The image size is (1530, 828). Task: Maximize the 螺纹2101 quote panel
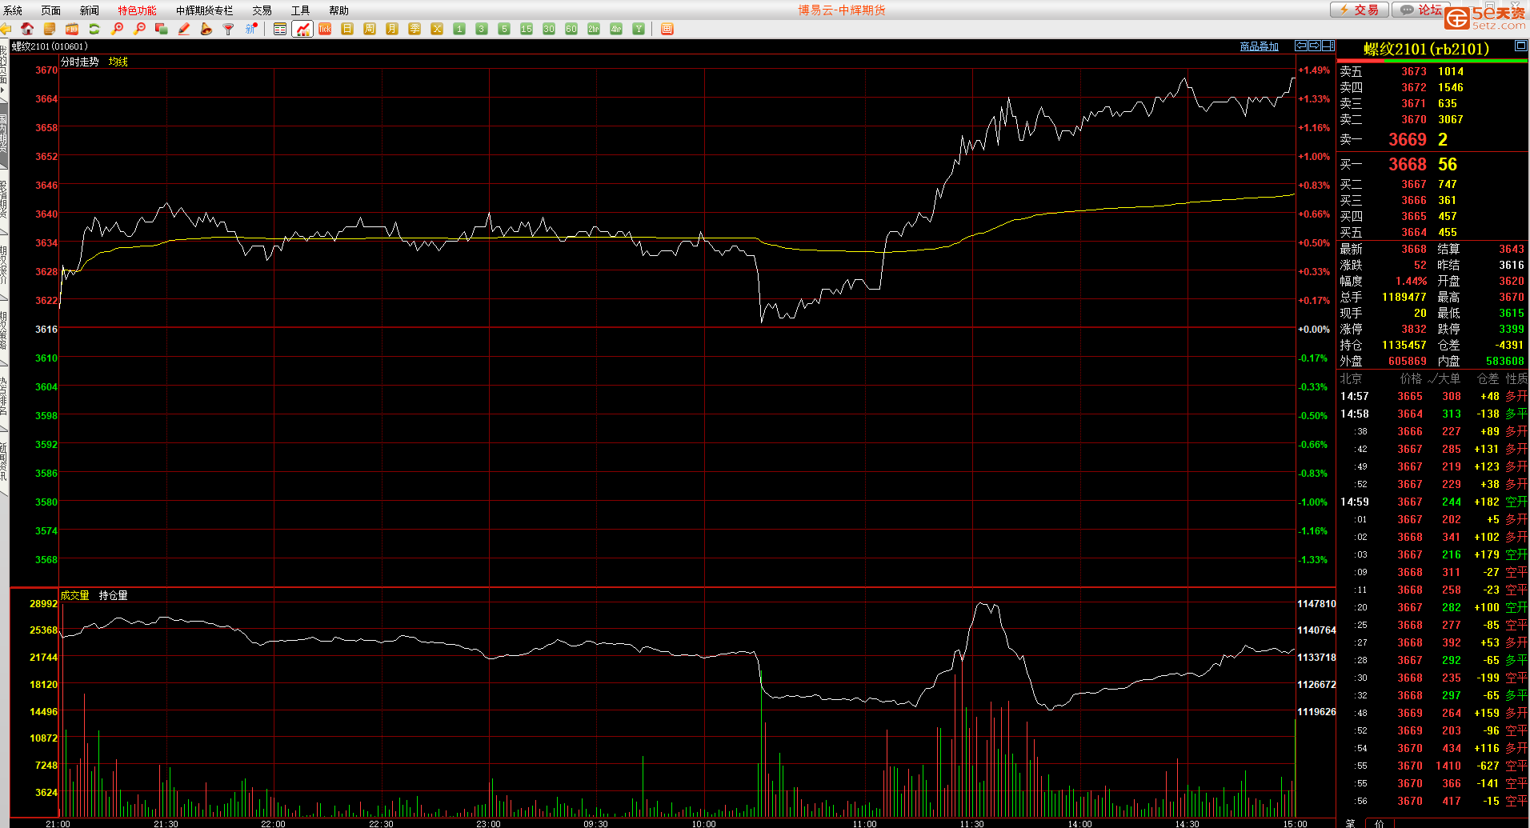point(1521,46)
